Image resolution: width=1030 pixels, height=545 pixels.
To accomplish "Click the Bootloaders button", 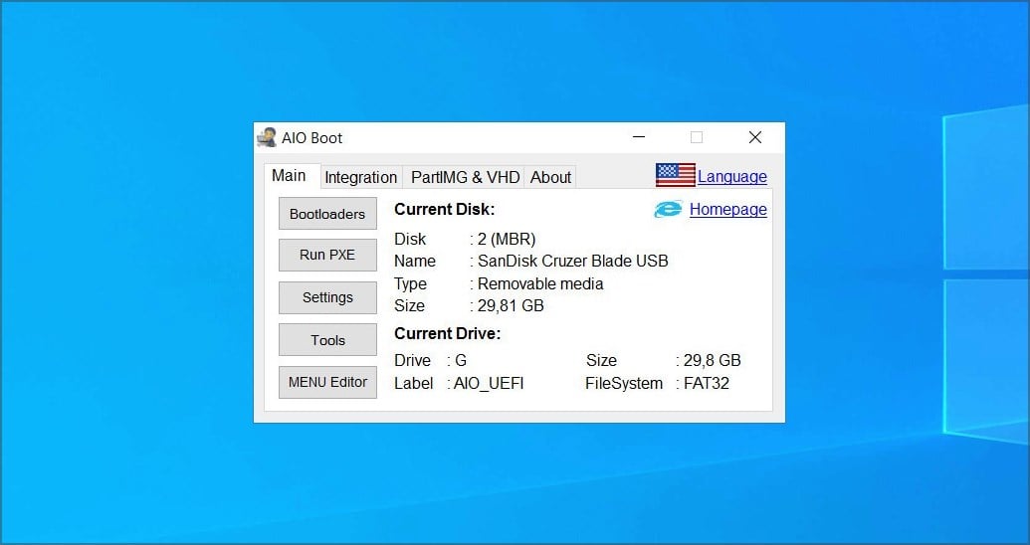I will click(x=327, y=214).
